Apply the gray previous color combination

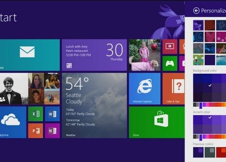tap(210, 152)
